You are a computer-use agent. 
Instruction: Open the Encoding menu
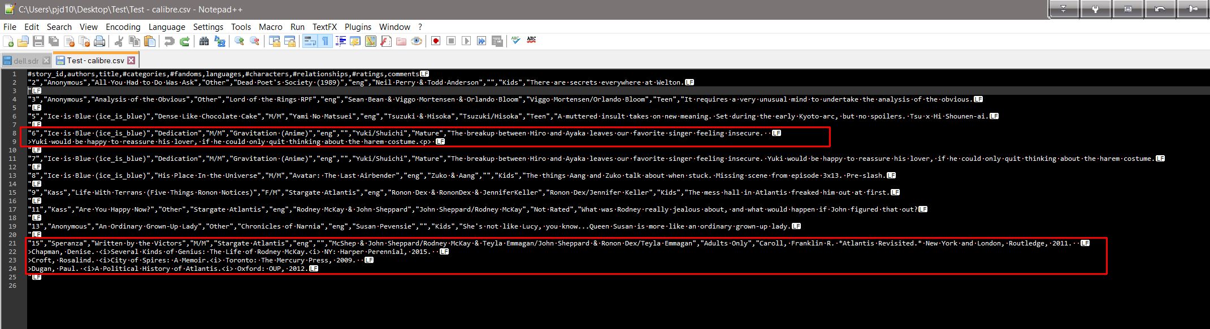123,27
